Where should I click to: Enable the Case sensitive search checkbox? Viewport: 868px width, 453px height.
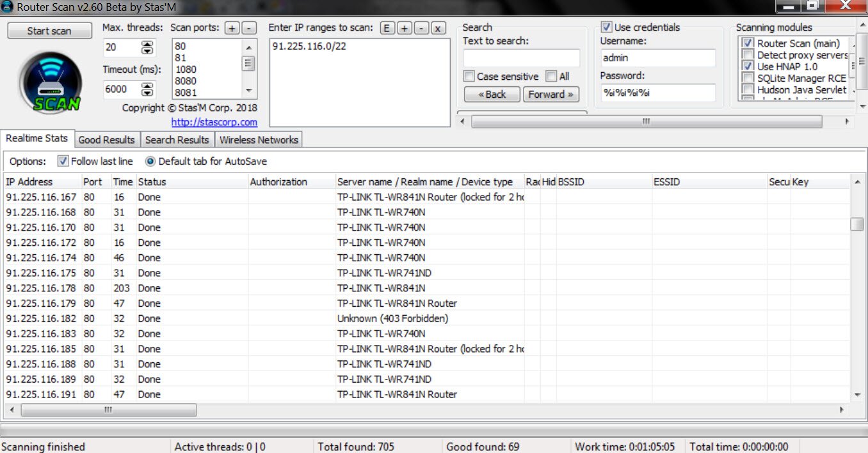coord(470,77)
